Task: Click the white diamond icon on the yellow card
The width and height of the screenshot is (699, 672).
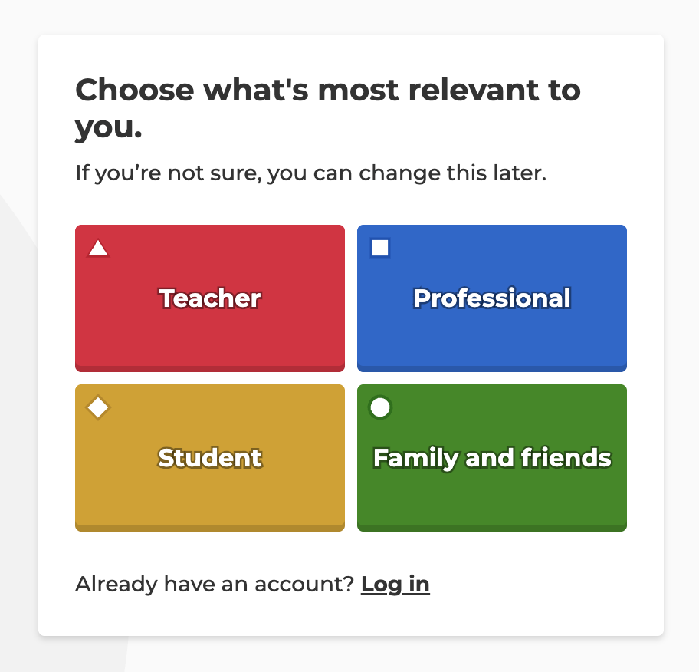Action: point(98,407)
